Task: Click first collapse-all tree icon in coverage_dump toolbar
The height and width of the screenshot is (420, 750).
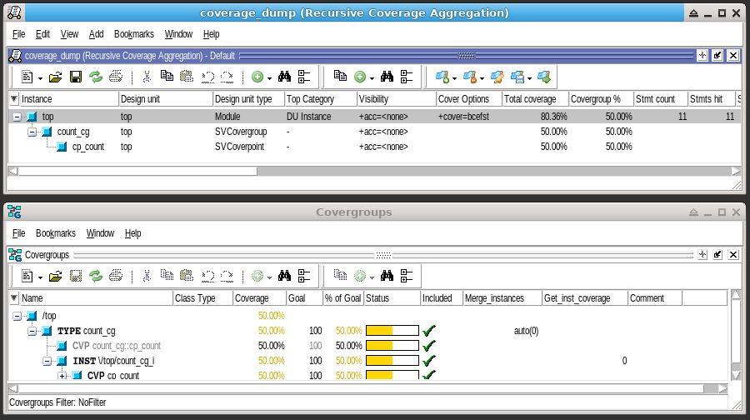Action: tap(304, 77)
